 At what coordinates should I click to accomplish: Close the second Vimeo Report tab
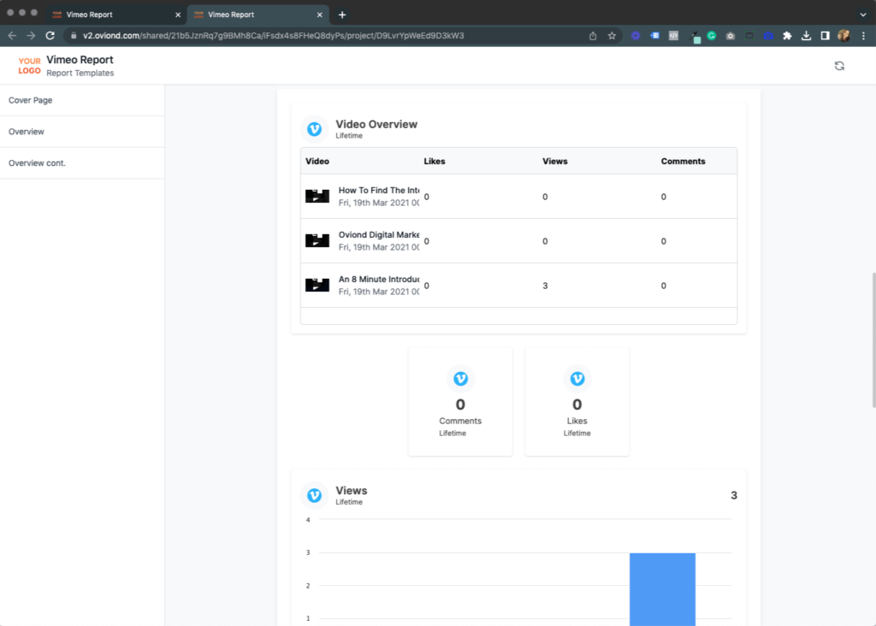320,15
